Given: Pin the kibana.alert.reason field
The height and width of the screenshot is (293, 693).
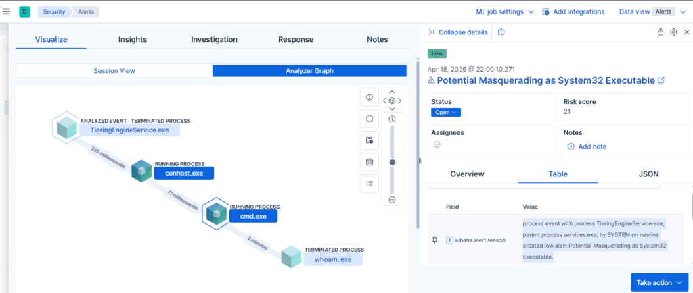Looking at the screenshot, I should (x=435, y=240).
